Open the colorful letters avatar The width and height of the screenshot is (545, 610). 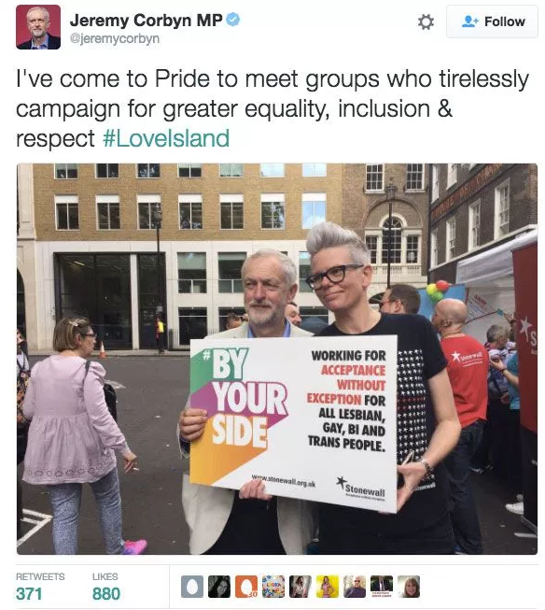point(273,587)
